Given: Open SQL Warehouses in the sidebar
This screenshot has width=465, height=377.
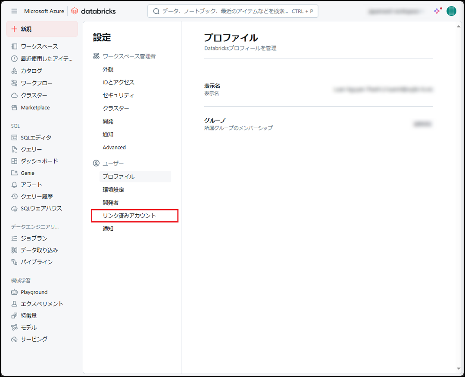Looking at the screenshot, I should (41, 208).
